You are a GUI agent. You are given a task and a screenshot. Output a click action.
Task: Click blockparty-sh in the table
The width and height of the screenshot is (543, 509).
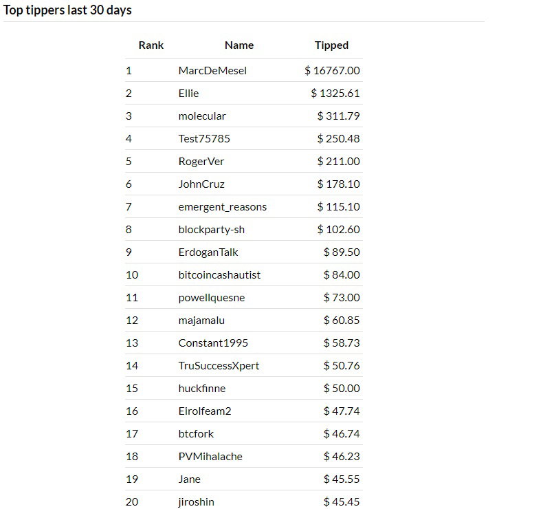coord(211,229)
